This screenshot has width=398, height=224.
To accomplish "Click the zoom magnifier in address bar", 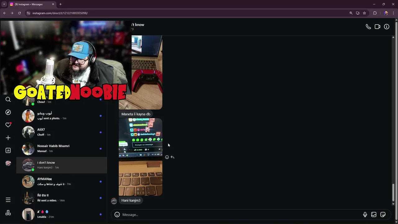I will [x=351, y=13].
